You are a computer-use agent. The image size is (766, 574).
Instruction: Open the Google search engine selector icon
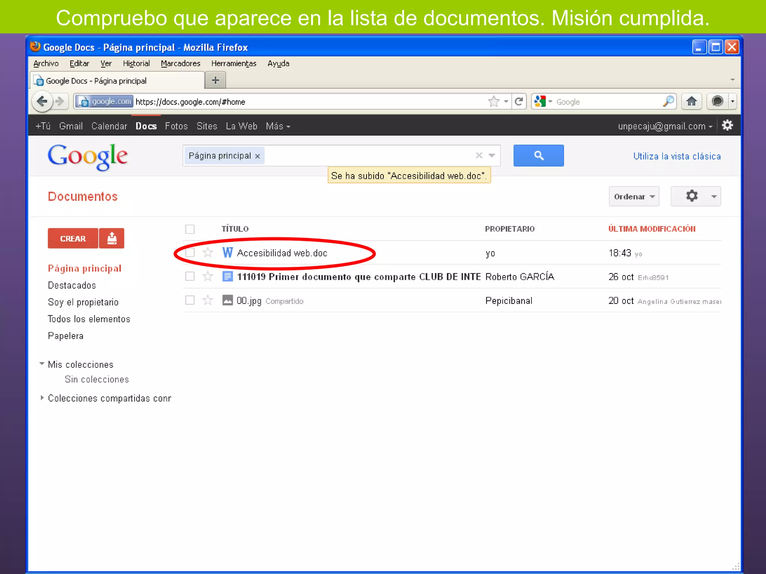coord(540,101)
